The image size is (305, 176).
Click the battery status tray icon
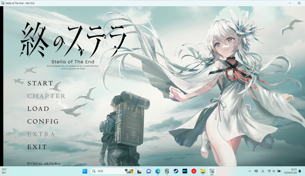pyautogui.click(x=279, y=171)
